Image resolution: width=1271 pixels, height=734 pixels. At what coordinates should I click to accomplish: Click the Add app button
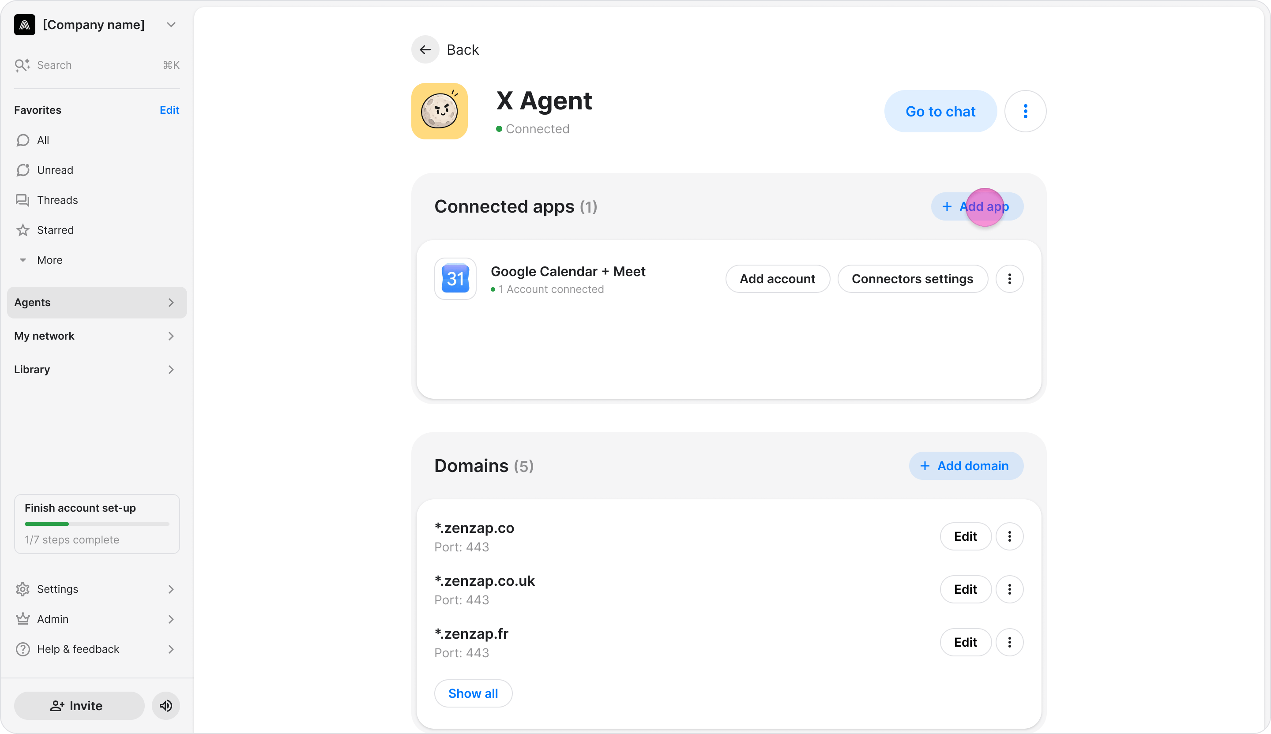pos(977,206)
